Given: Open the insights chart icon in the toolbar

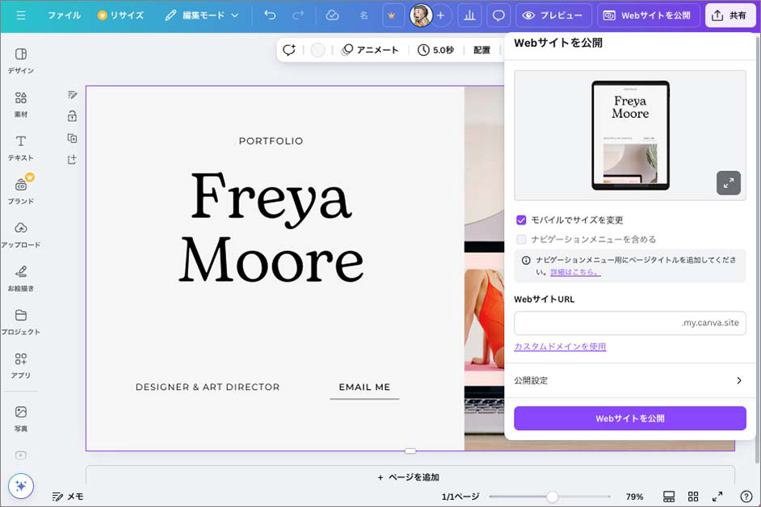Looking at the screenshot, I should pos(469,15).
